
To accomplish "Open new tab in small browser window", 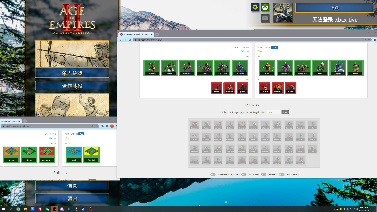I will click(x=25, y=121).
